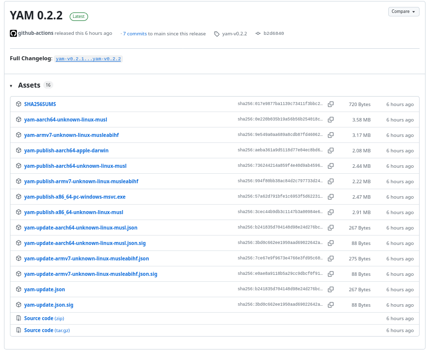The height and width of the screenshot is (355, 434).
Task: Download yam-publish-x86_64-pc-windows-msvc.exe
Action: [x=75, y=197]
